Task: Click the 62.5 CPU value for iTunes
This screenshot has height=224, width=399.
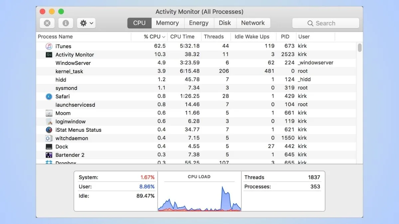Action: 160,46
